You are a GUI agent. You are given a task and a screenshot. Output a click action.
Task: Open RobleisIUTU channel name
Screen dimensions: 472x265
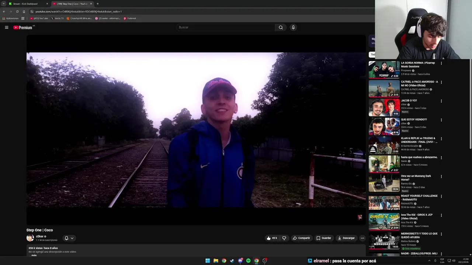(x=407, y=204)
